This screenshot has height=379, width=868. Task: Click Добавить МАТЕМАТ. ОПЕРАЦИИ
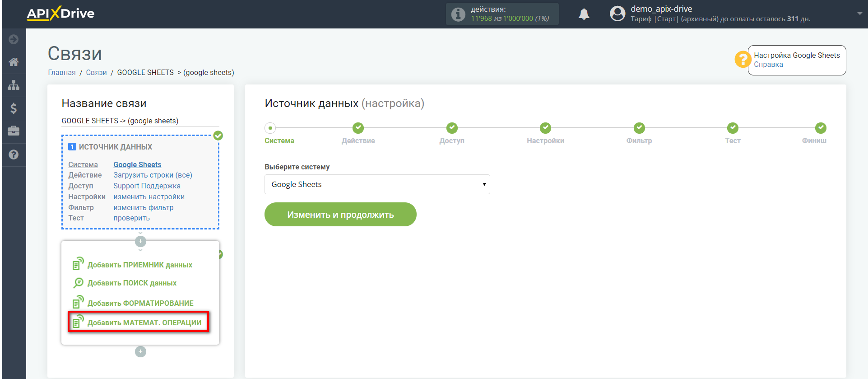[x=144, y=323]
